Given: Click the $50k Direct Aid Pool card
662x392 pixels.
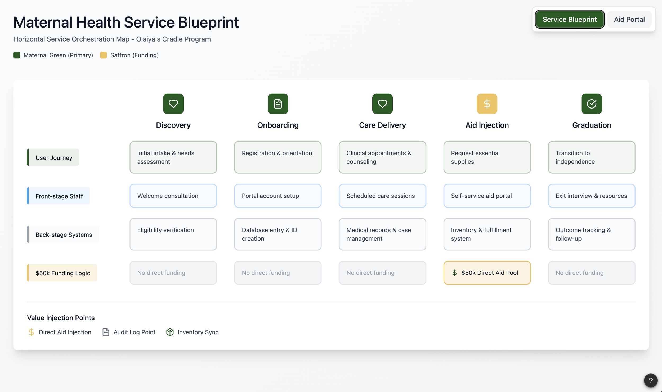Looking at the screenshot, I should (487, 273).
